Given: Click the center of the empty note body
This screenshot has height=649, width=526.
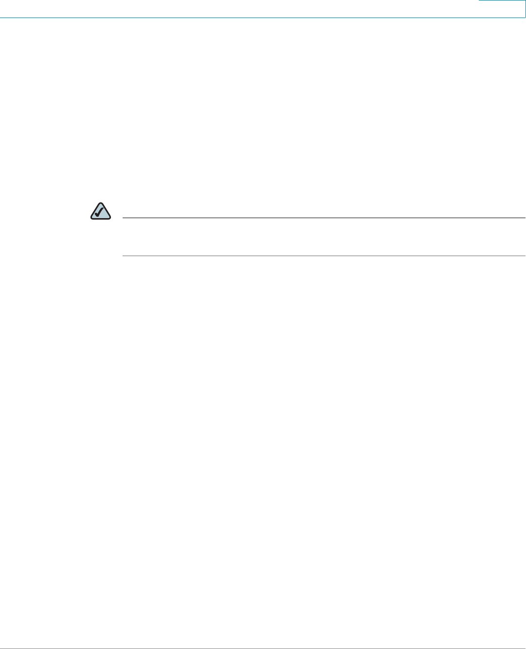Looking at the screenshot, I should (x=324, y=237).
